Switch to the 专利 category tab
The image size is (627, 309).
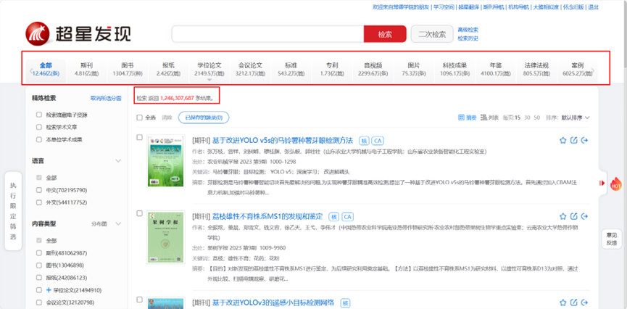click(331, 68)
